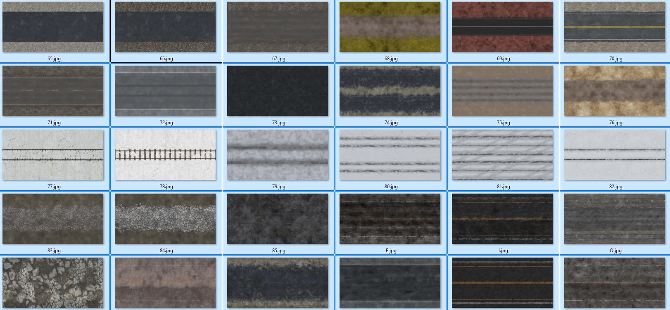The height and width of the screenshot is (310, 670).
Task: Click the file name 81.jpg
Action: [504, 187]
